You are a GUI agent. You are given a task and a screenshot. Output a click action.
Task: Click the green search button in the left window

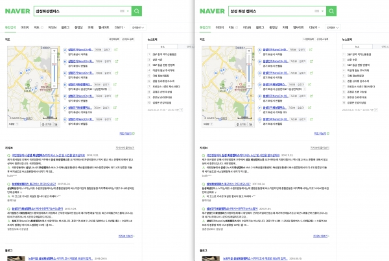coord(136,11)
